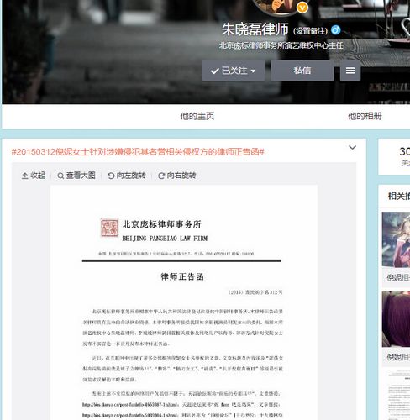Viewport: 410px width, 420px height.
Task: Expand the post options chevron
Action: 352,147
